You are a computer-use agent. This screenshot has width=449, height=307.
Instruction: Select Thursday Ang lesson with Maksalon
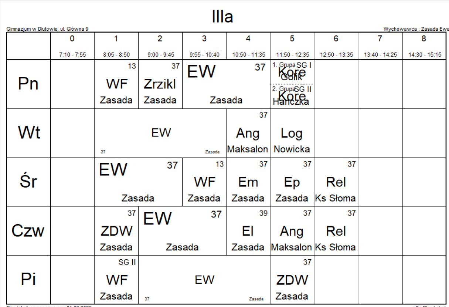coord(292,231)
